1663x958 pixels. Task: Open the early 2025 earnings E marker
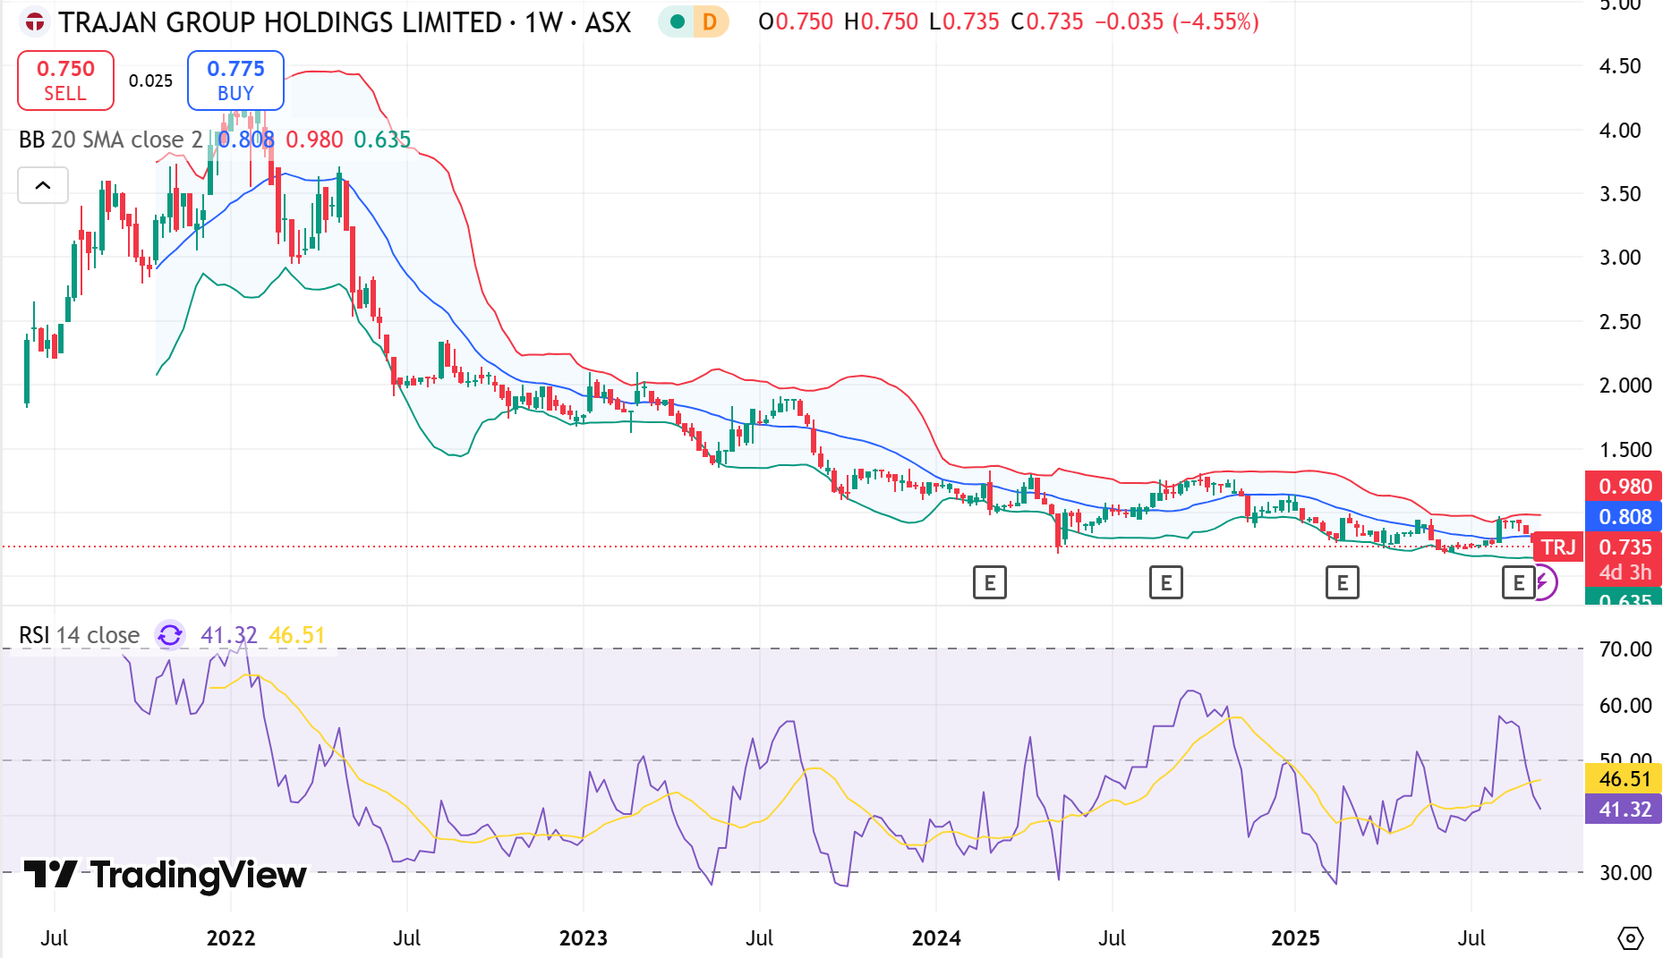pyautogui.click(x=1342, y=583)
